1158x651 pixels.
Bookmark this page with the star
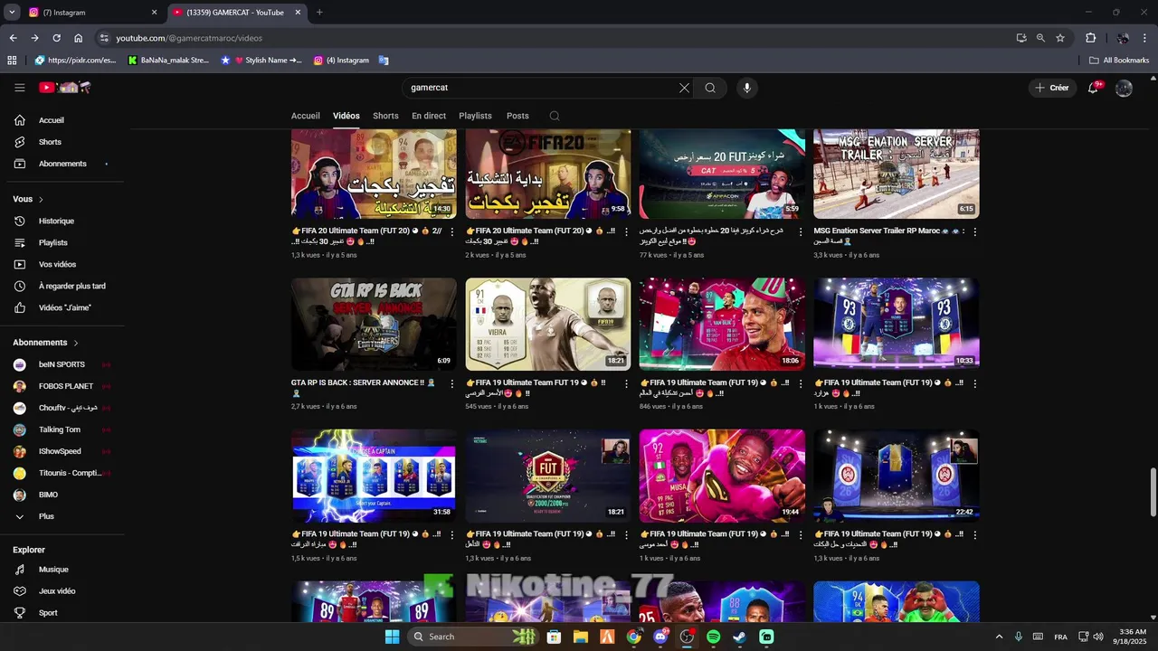[1060, 38]
